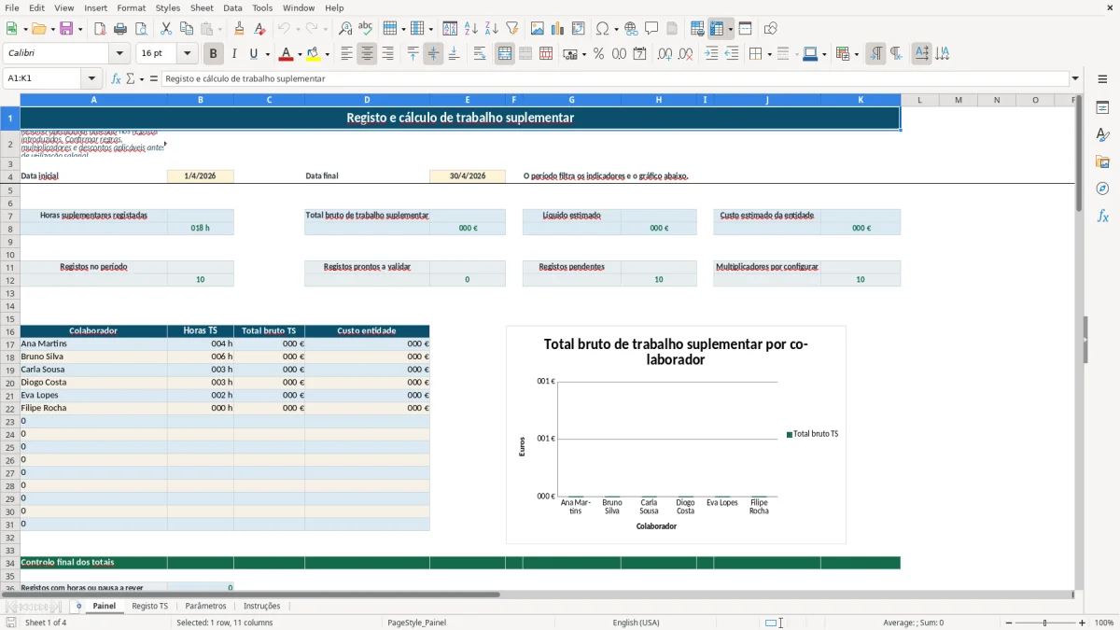The image size is (1120, 630).
Task: Toggle Center Horizontally alignment
Action: 367,54
